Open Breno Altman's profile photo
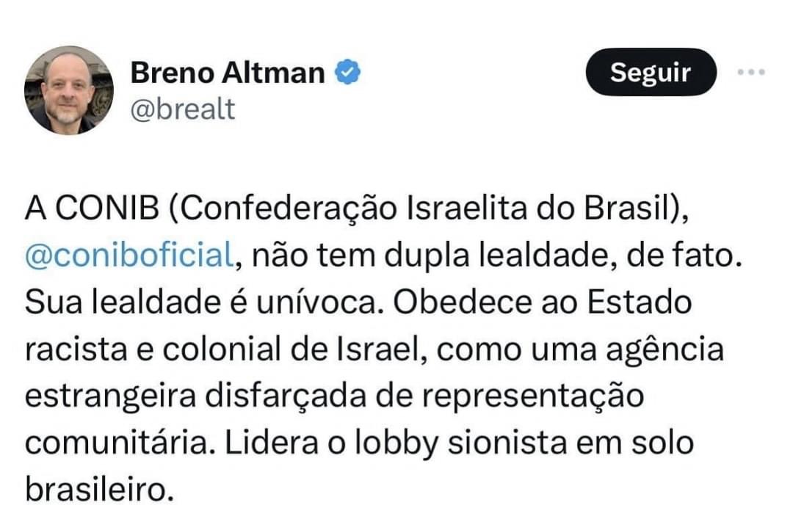 click(x=69, y=90)
